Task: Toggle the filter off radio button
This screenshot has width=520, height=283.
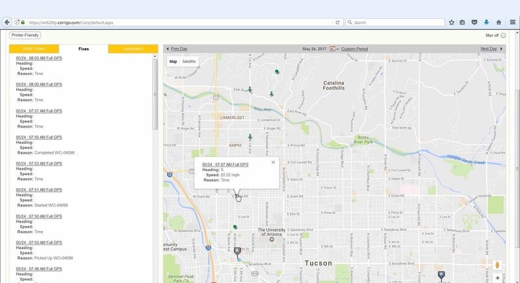Action: 504,35
